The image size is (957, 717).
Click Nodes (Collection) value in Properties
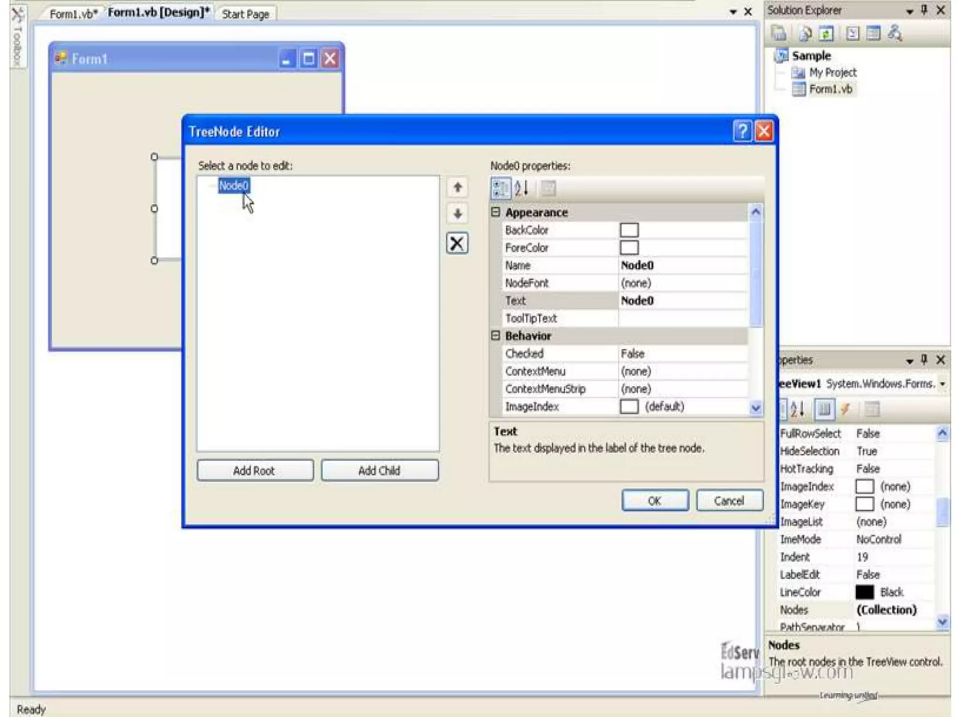[x=886, y=610]
